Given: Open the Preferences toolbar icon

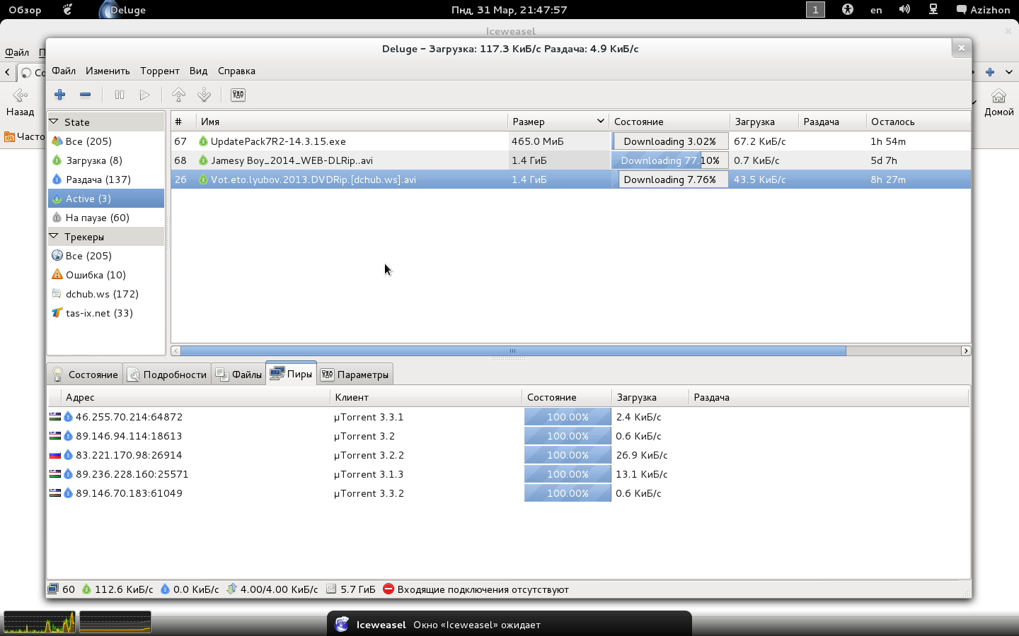Looking at the screenshot, I should click(x=238, y=95).
